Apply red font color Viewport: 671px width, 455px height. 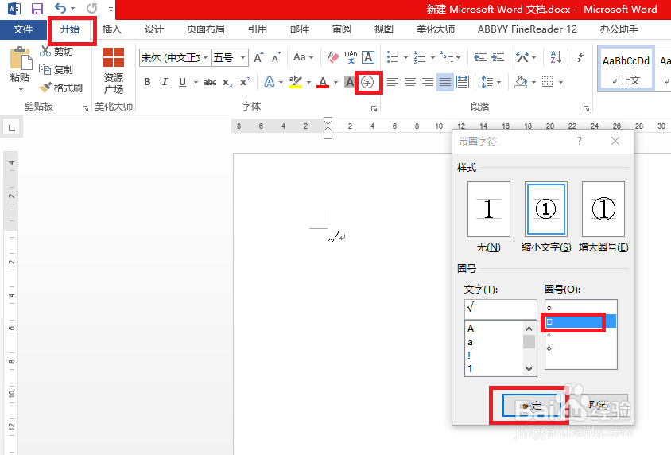pyautogui.click(x=323, y=82)
